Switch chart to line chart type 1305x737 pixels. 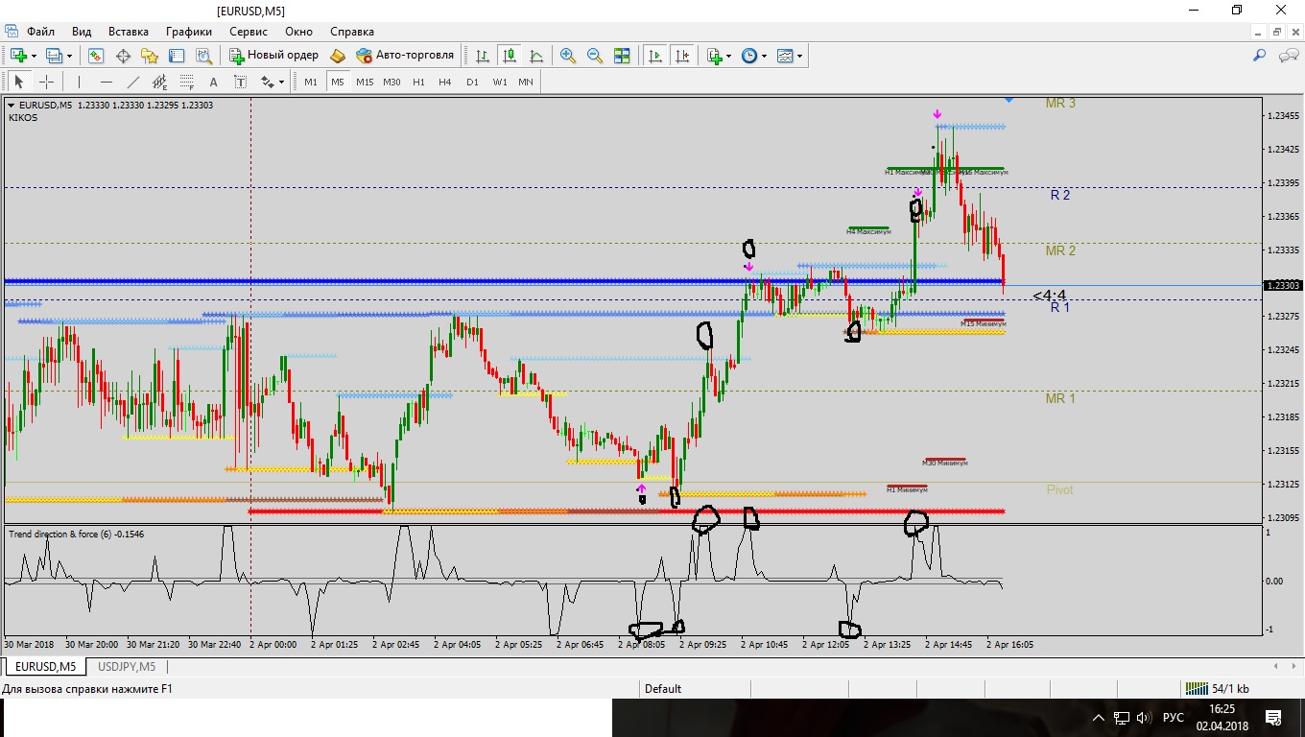(536, 56)
